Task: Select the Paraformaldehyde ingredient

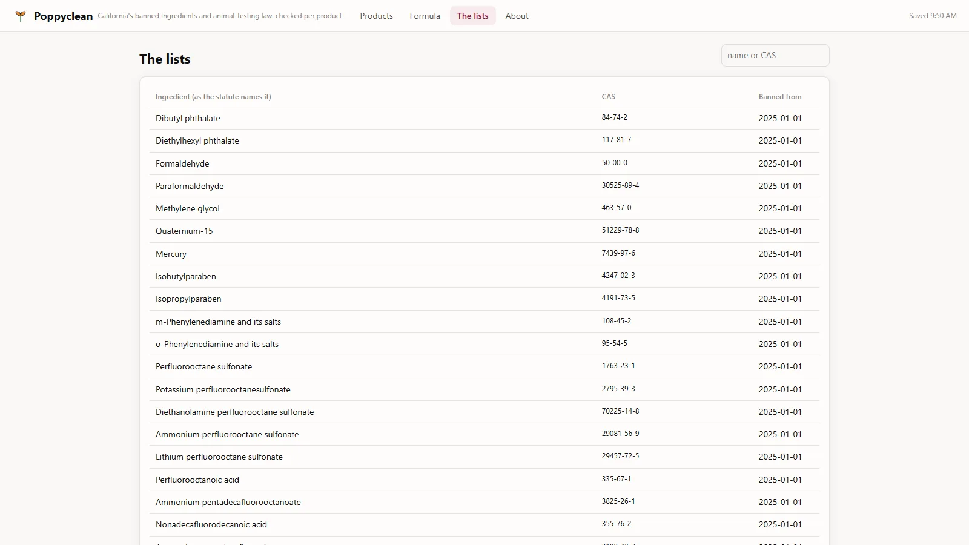Action: [190, 186]
